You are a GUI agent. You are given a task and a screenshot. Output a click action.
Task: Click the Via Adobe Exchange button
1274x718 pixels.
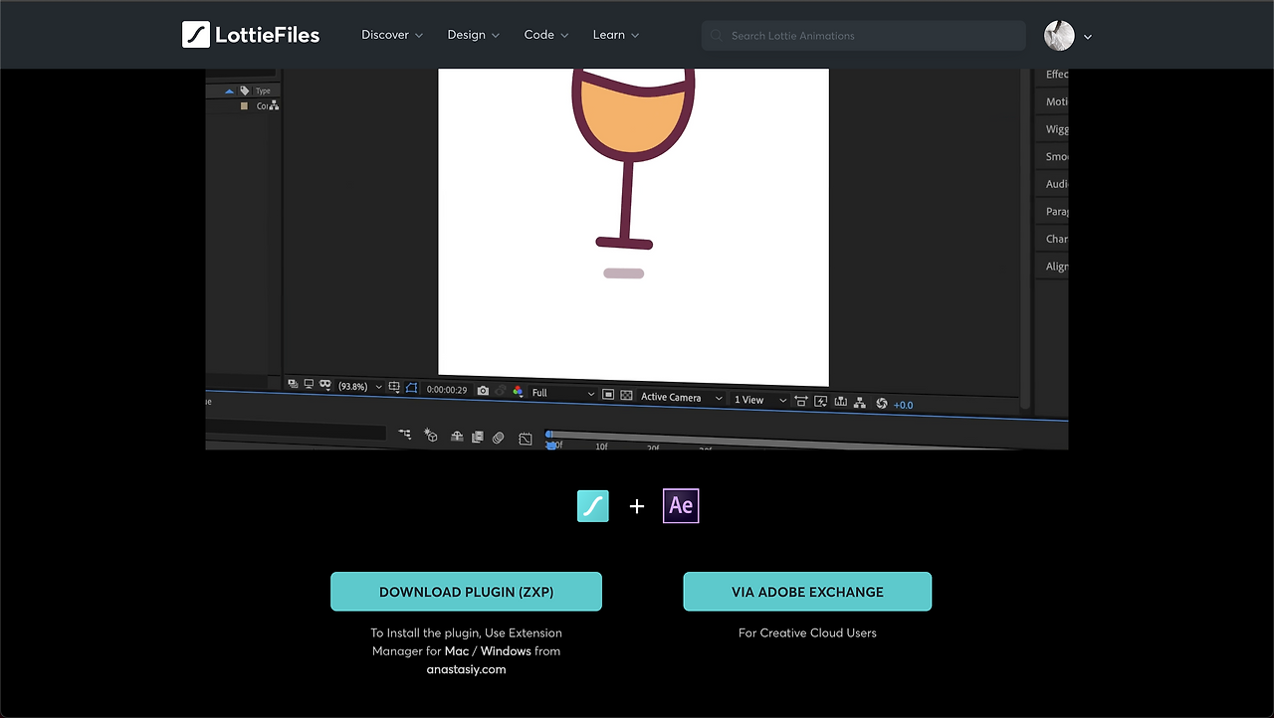point(807,592)
